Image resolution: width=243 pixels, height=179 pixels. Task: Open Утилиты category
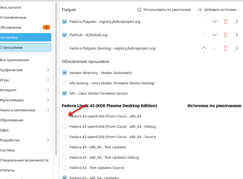26,170
